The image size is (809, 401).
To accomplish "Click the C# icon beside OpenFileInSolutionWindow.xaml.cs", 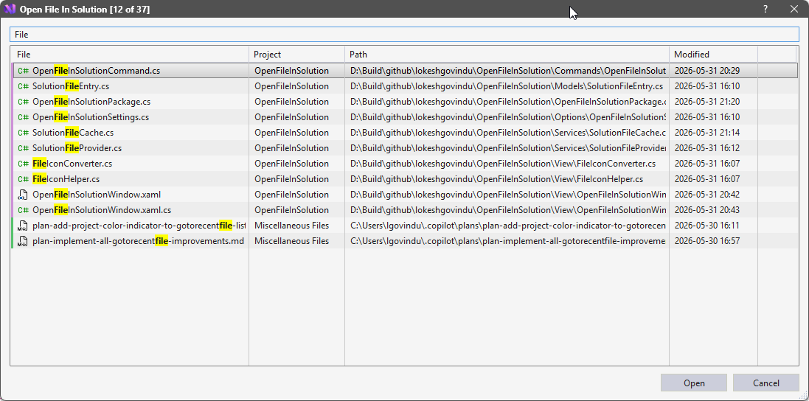I will click(x=23, y=210).
